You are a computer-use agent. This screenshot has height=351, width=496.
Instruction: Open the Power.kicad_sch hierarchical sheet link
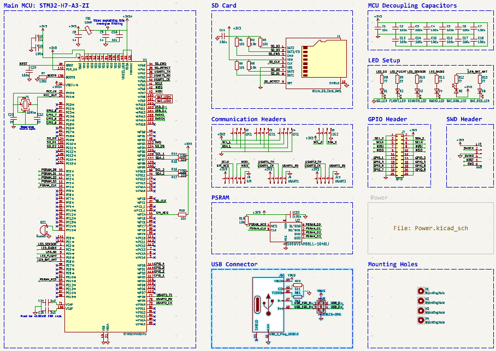point(430,229)
